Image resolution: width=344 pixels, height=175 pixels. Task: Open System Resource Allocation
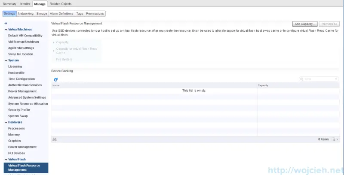pyautogui.click(x=28, y=104)
